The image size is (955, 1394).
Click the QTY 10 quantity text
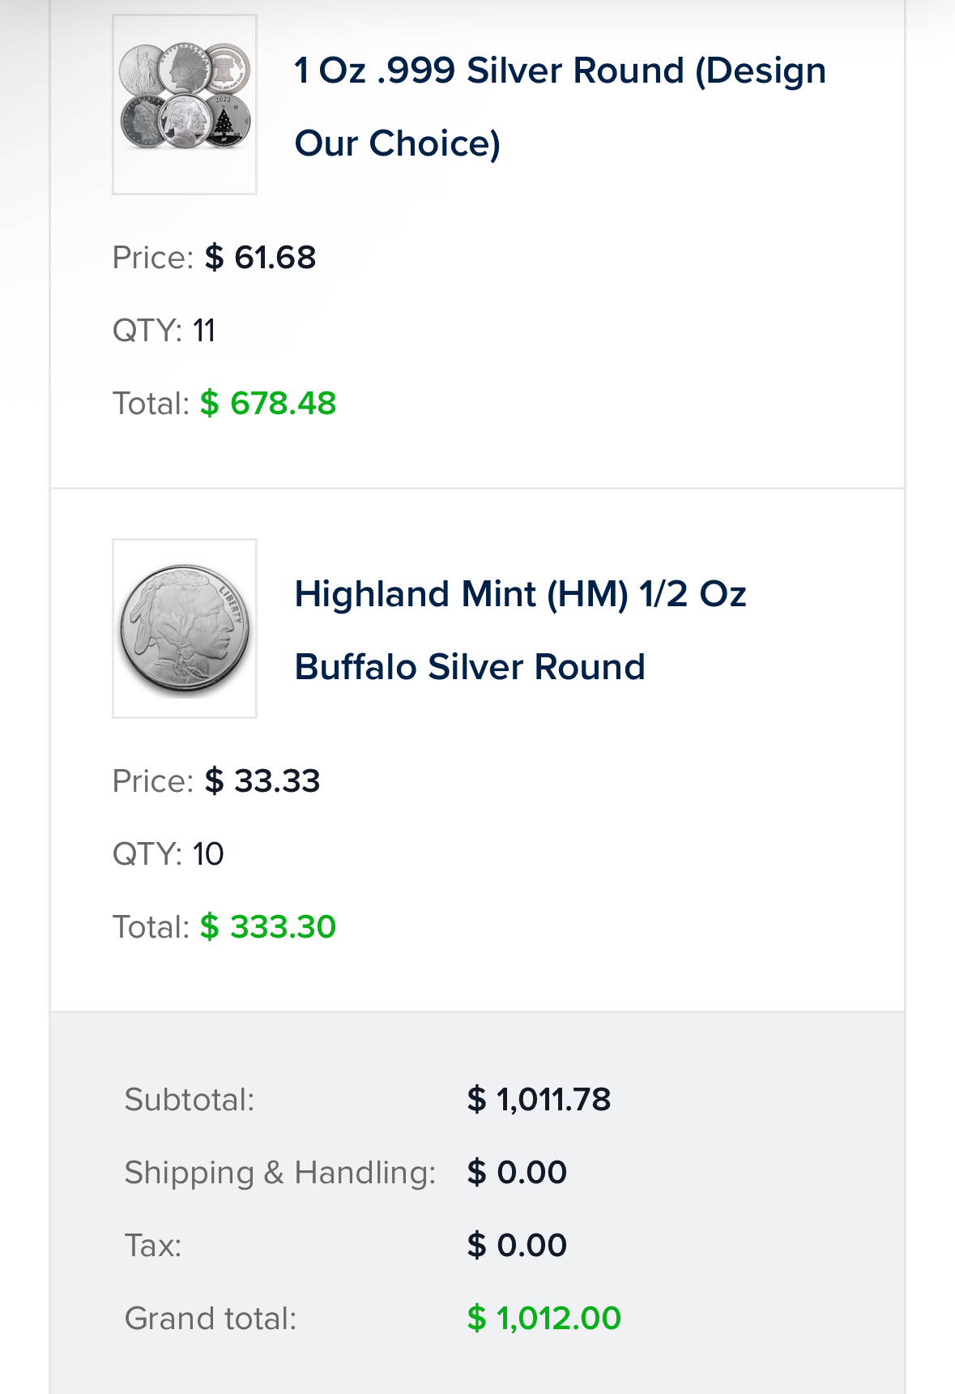pyautogui.click(x=168, y=854)
